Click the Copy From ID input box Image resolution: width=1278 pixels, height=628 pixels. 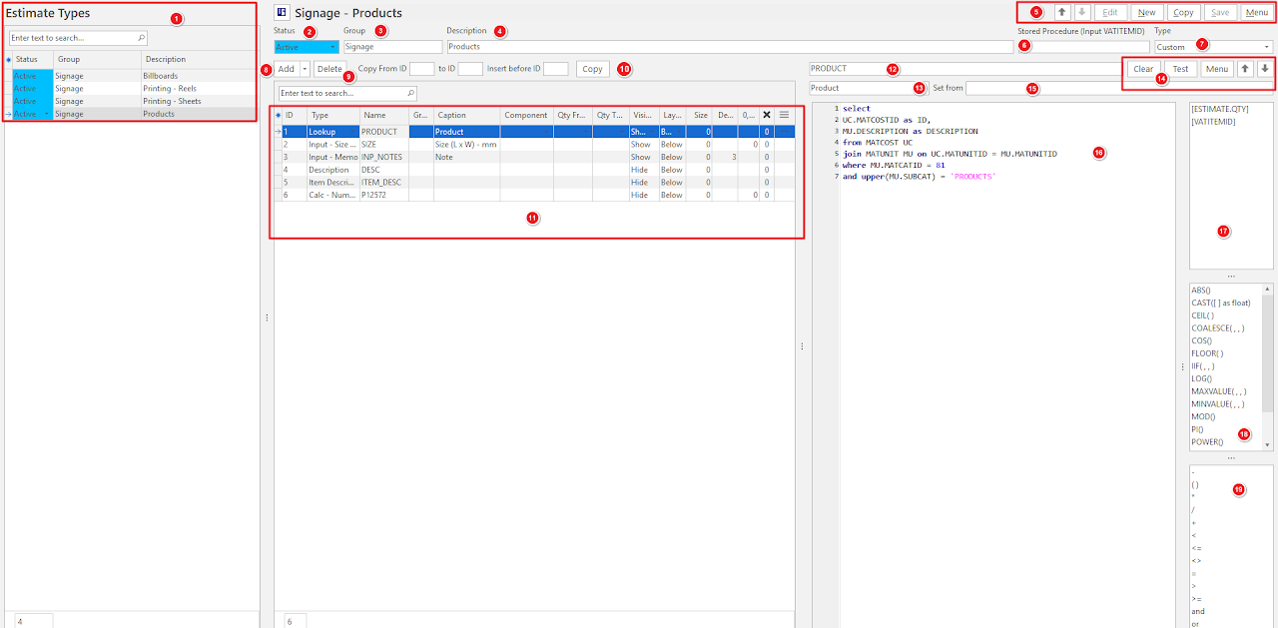pos(422,69)
